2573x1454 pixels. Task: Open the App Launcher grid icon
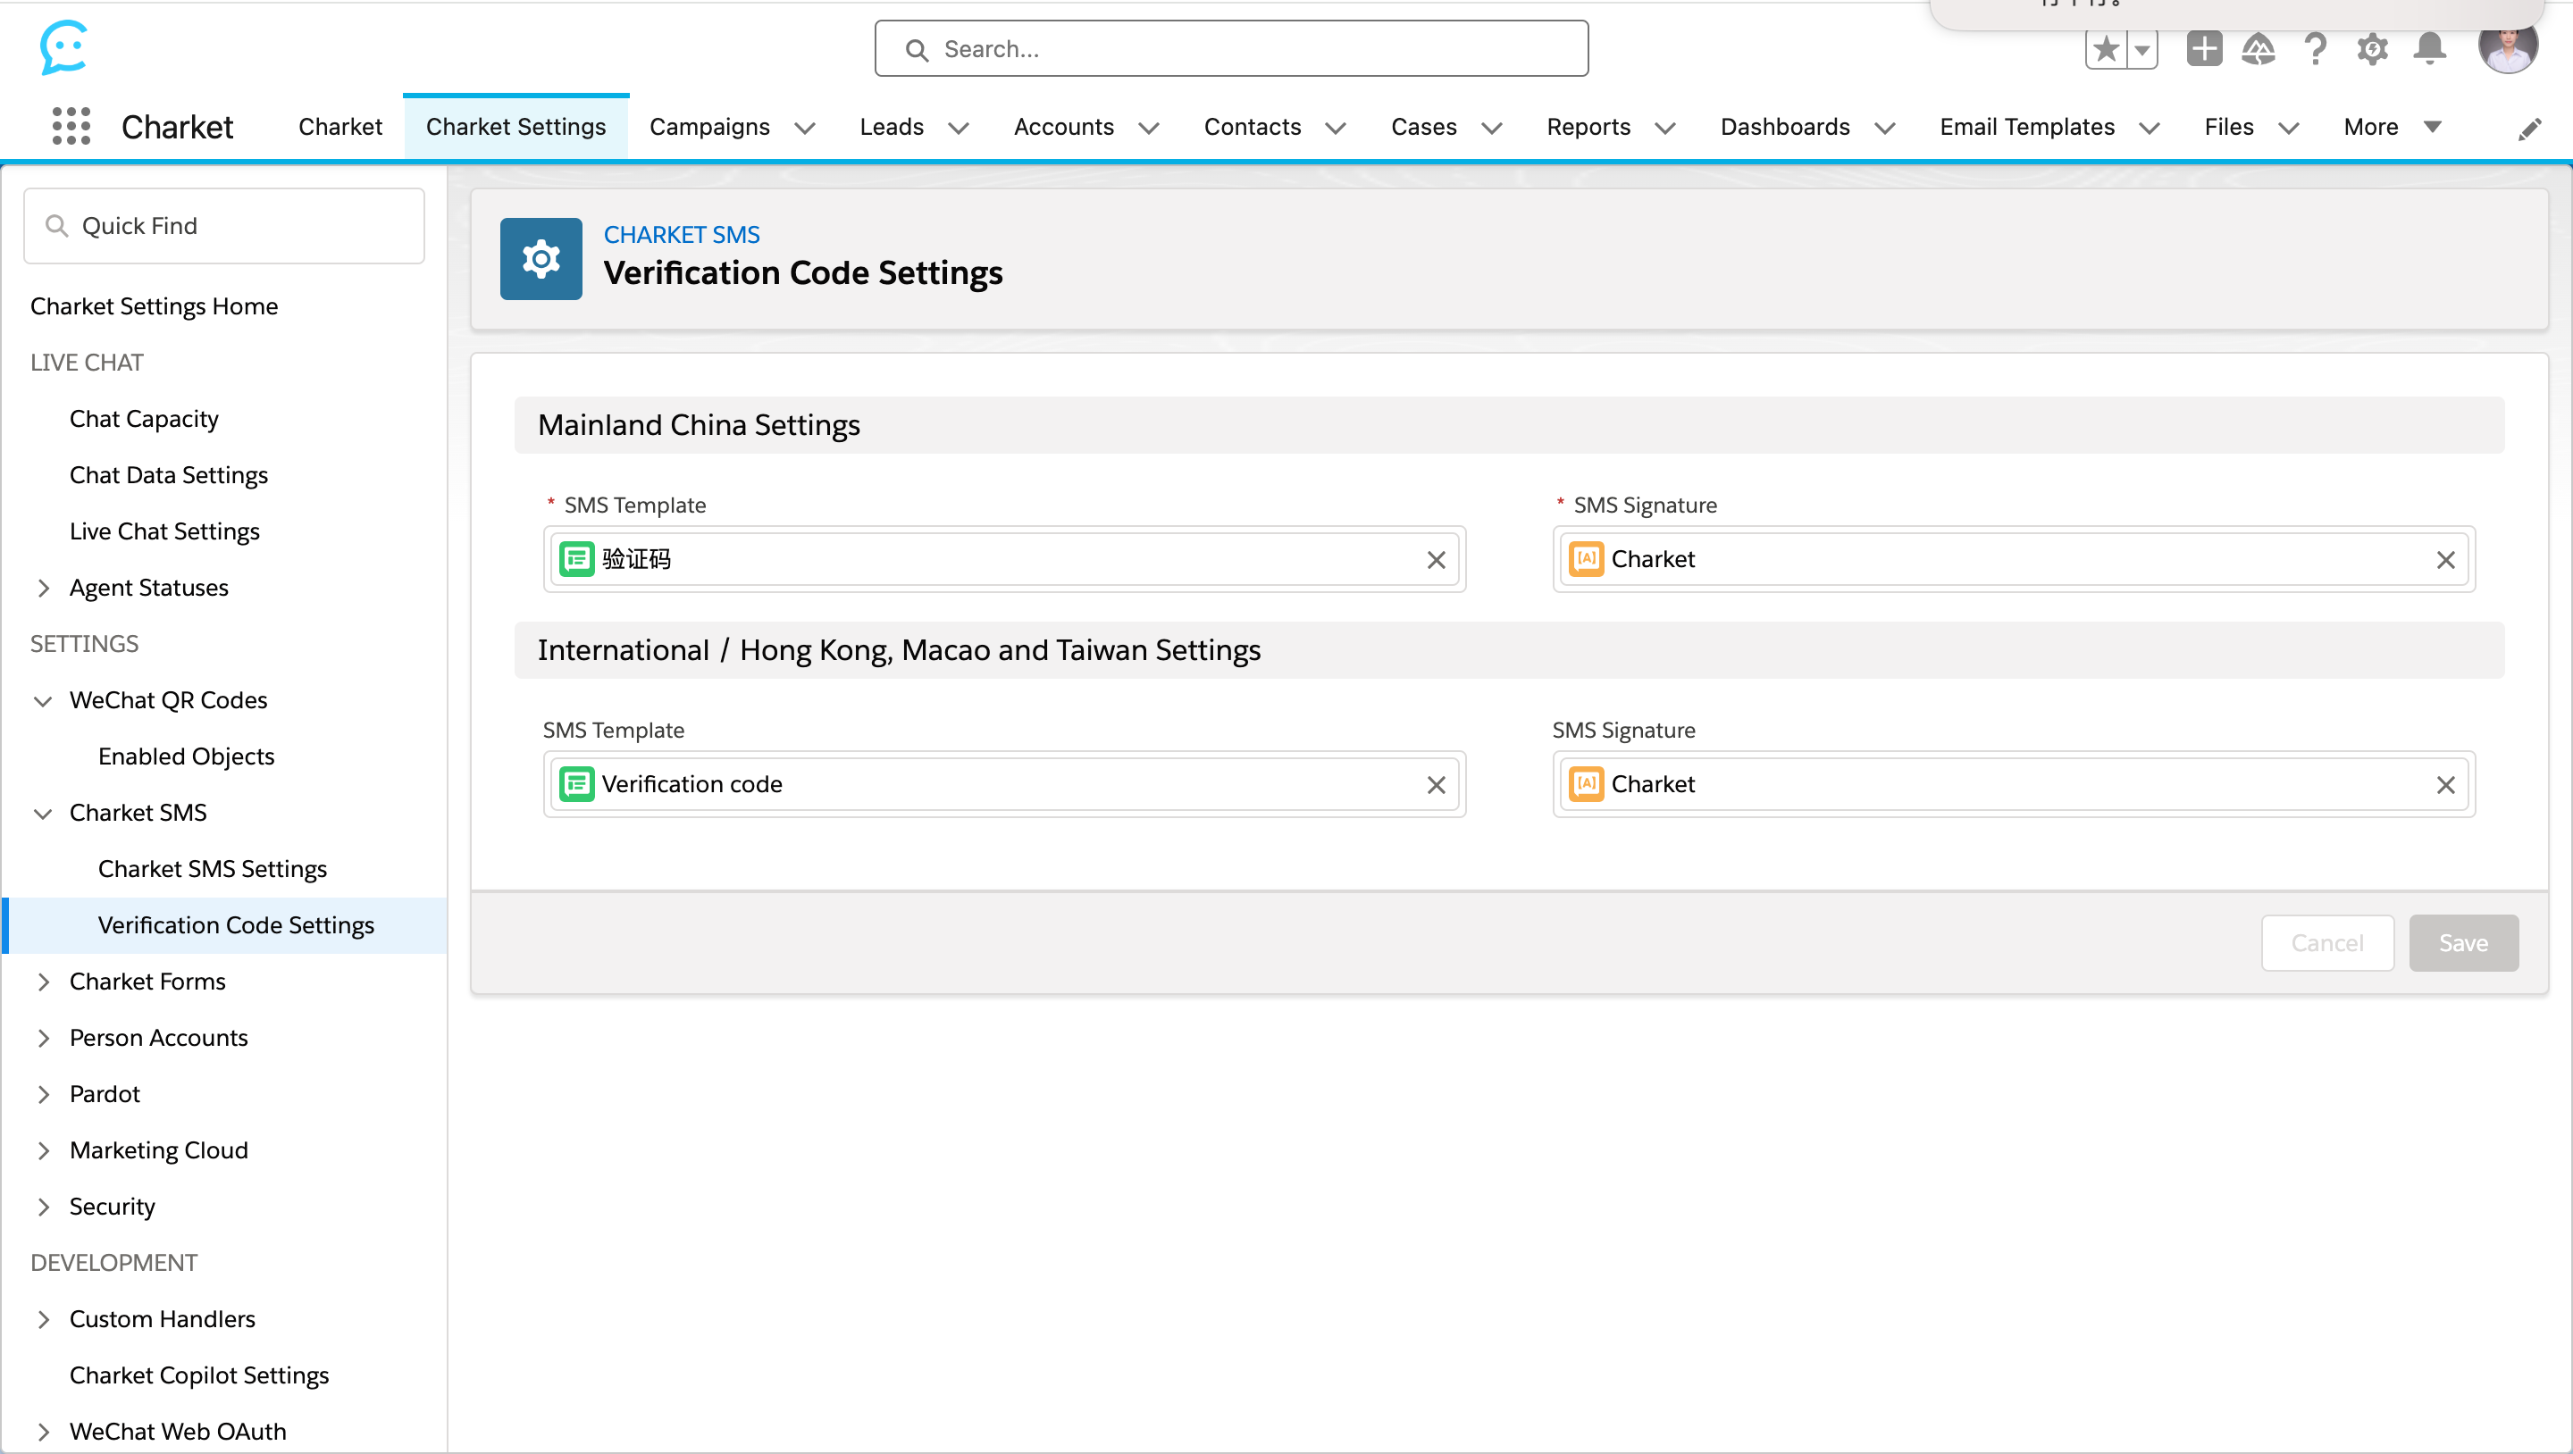(x=71, y=127)
